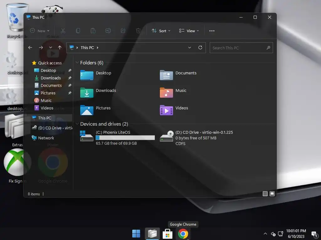Open the Sort dropdown menu
This screenshot has height=240, width=321.
(x=161, y=31)
